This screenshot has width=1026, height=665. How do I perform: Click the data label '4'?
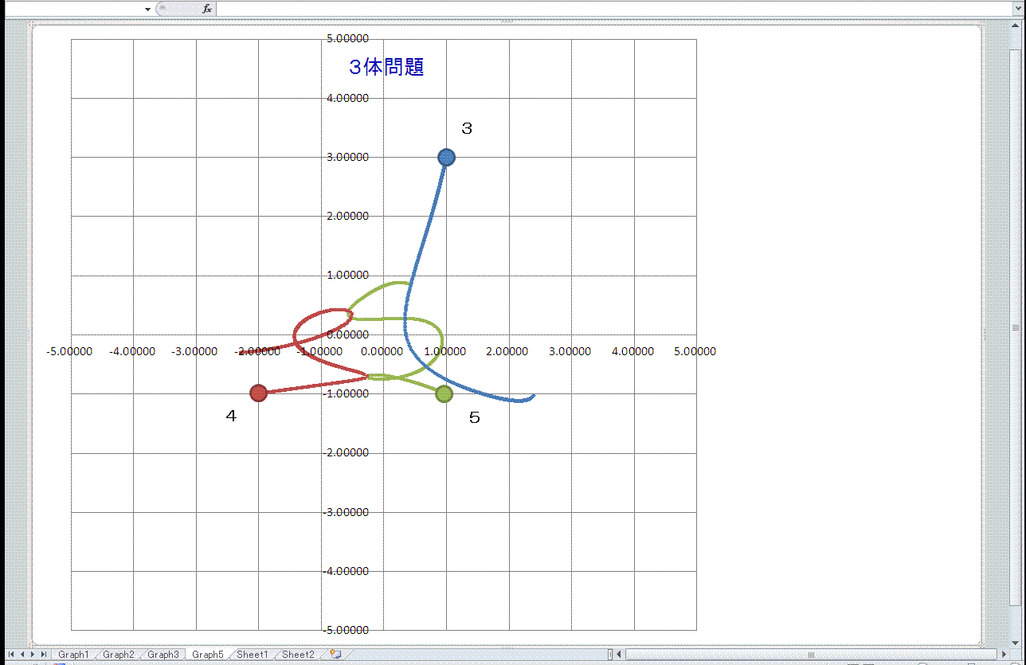[231, 416]
